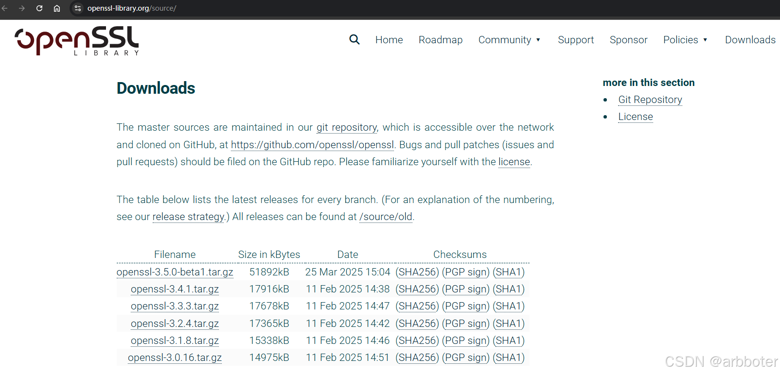Download openssl-3.4.1.tar.gz
The image size is (780, 375).
(x=175, y=289)
